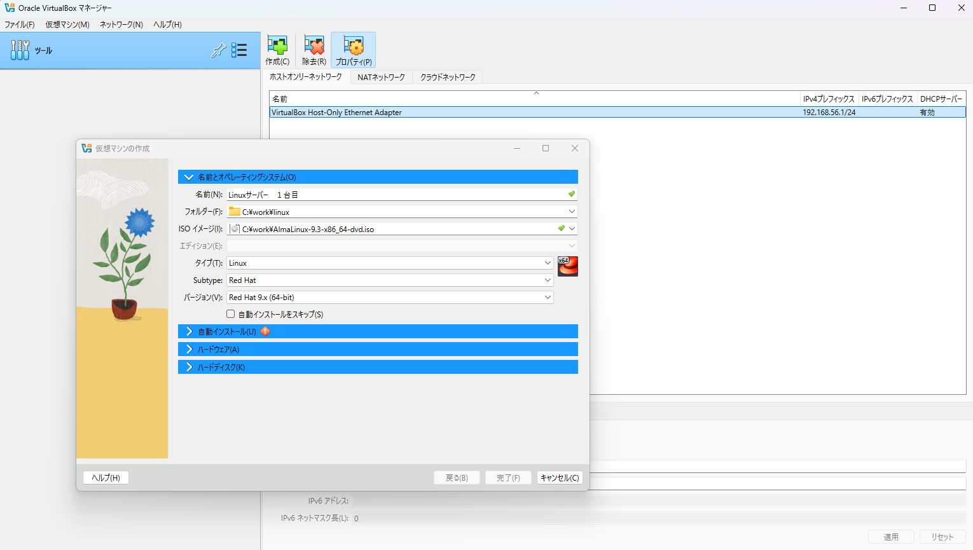Viewport: 973px width, 550px height.
Task: Click the warning icon beside 自動インストール
Action: click(x=265, y=331)
